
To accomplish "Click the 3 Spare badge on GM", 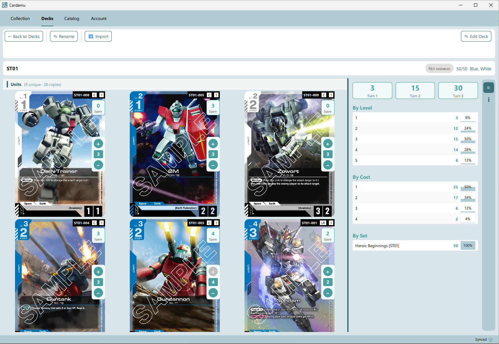I will 213,108.
